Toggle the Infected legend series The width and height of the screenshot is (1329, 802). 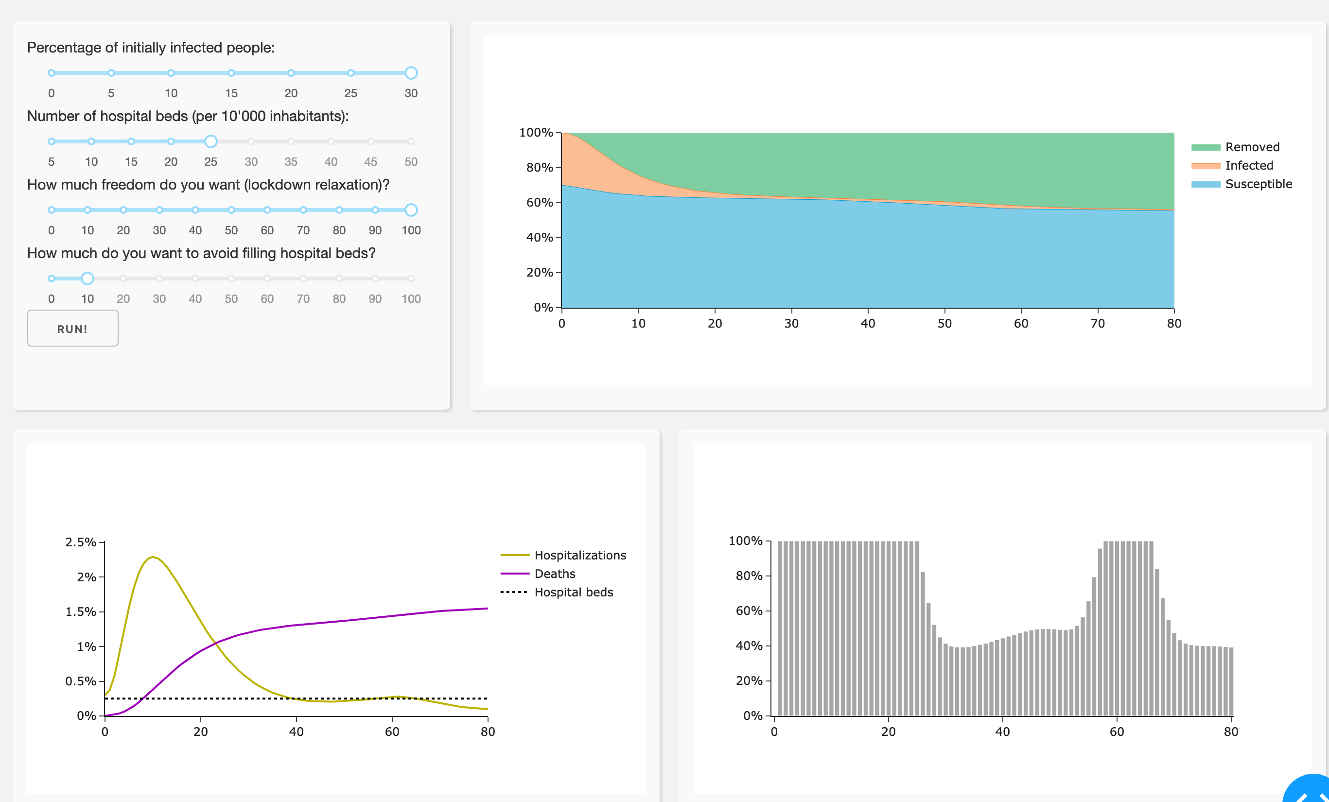tap(1248, 166)
